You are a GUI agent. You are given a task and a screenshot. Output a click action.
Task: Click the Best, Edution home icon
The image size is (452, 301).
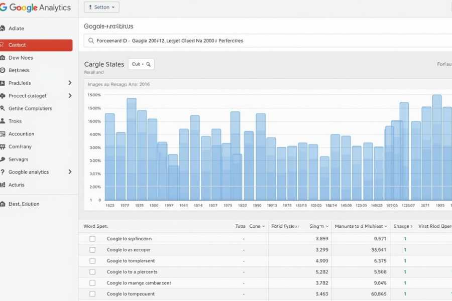[3, 204]
